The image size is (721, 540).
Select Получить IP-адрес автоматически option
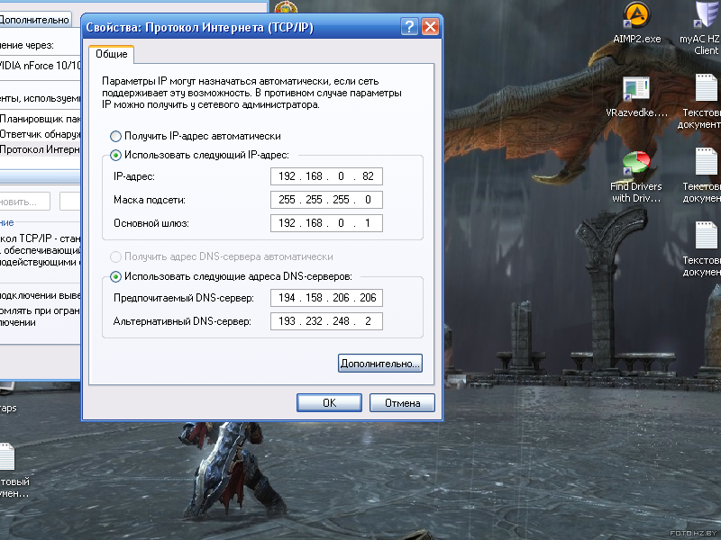[196, 136]
